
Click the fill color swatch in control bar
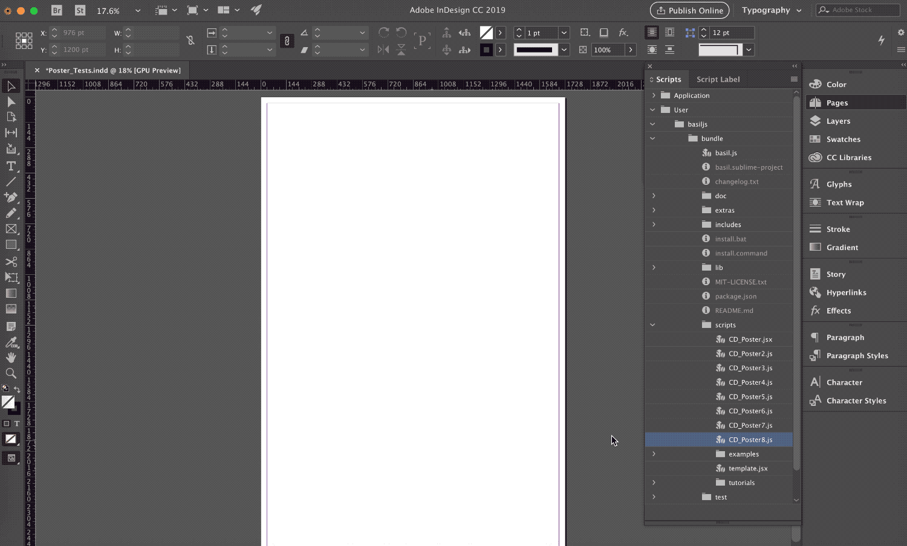[486, 33]
